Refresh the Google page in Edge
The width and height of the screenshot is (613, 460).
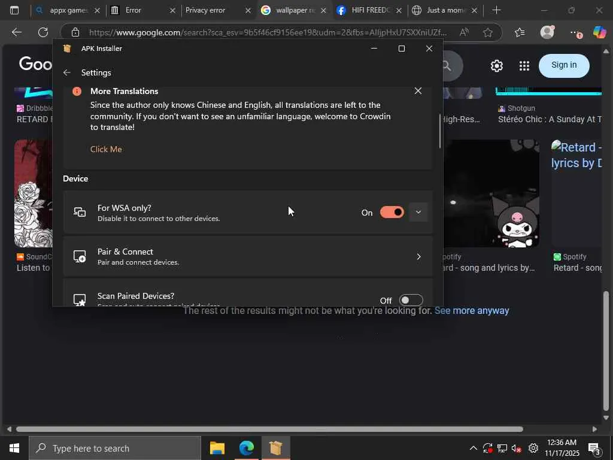point(43,32)
